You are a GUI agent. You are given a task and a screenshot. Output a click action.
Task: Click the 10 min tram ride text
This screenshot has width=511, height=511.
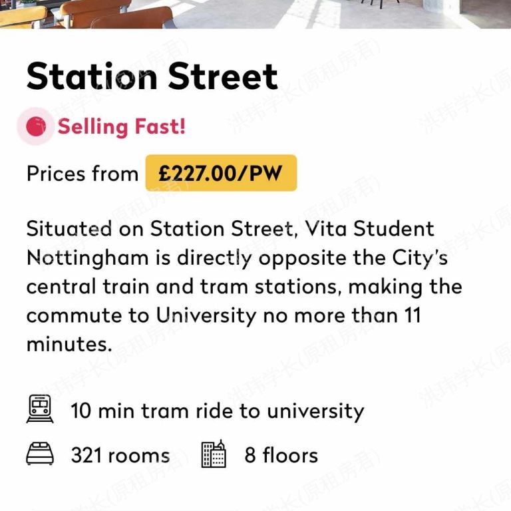[x=217, y=411]
